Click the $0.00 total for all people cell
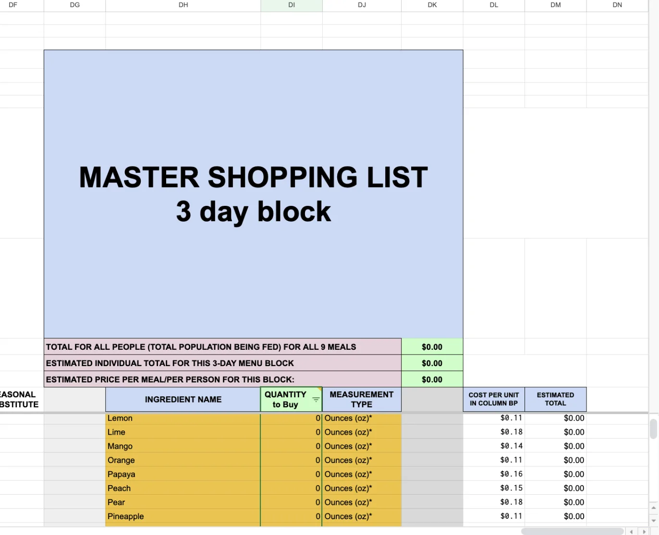This screenshot has width=659, height=535. pyautogui.click(x=432, y=346)
